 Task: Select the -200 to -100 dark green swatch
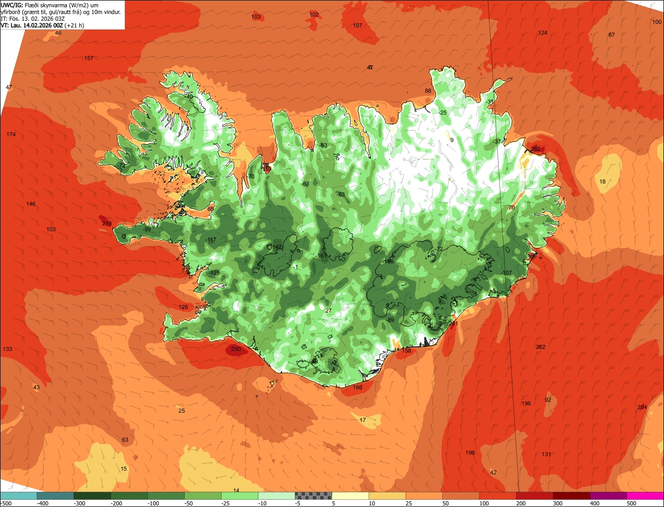(129, 496)
